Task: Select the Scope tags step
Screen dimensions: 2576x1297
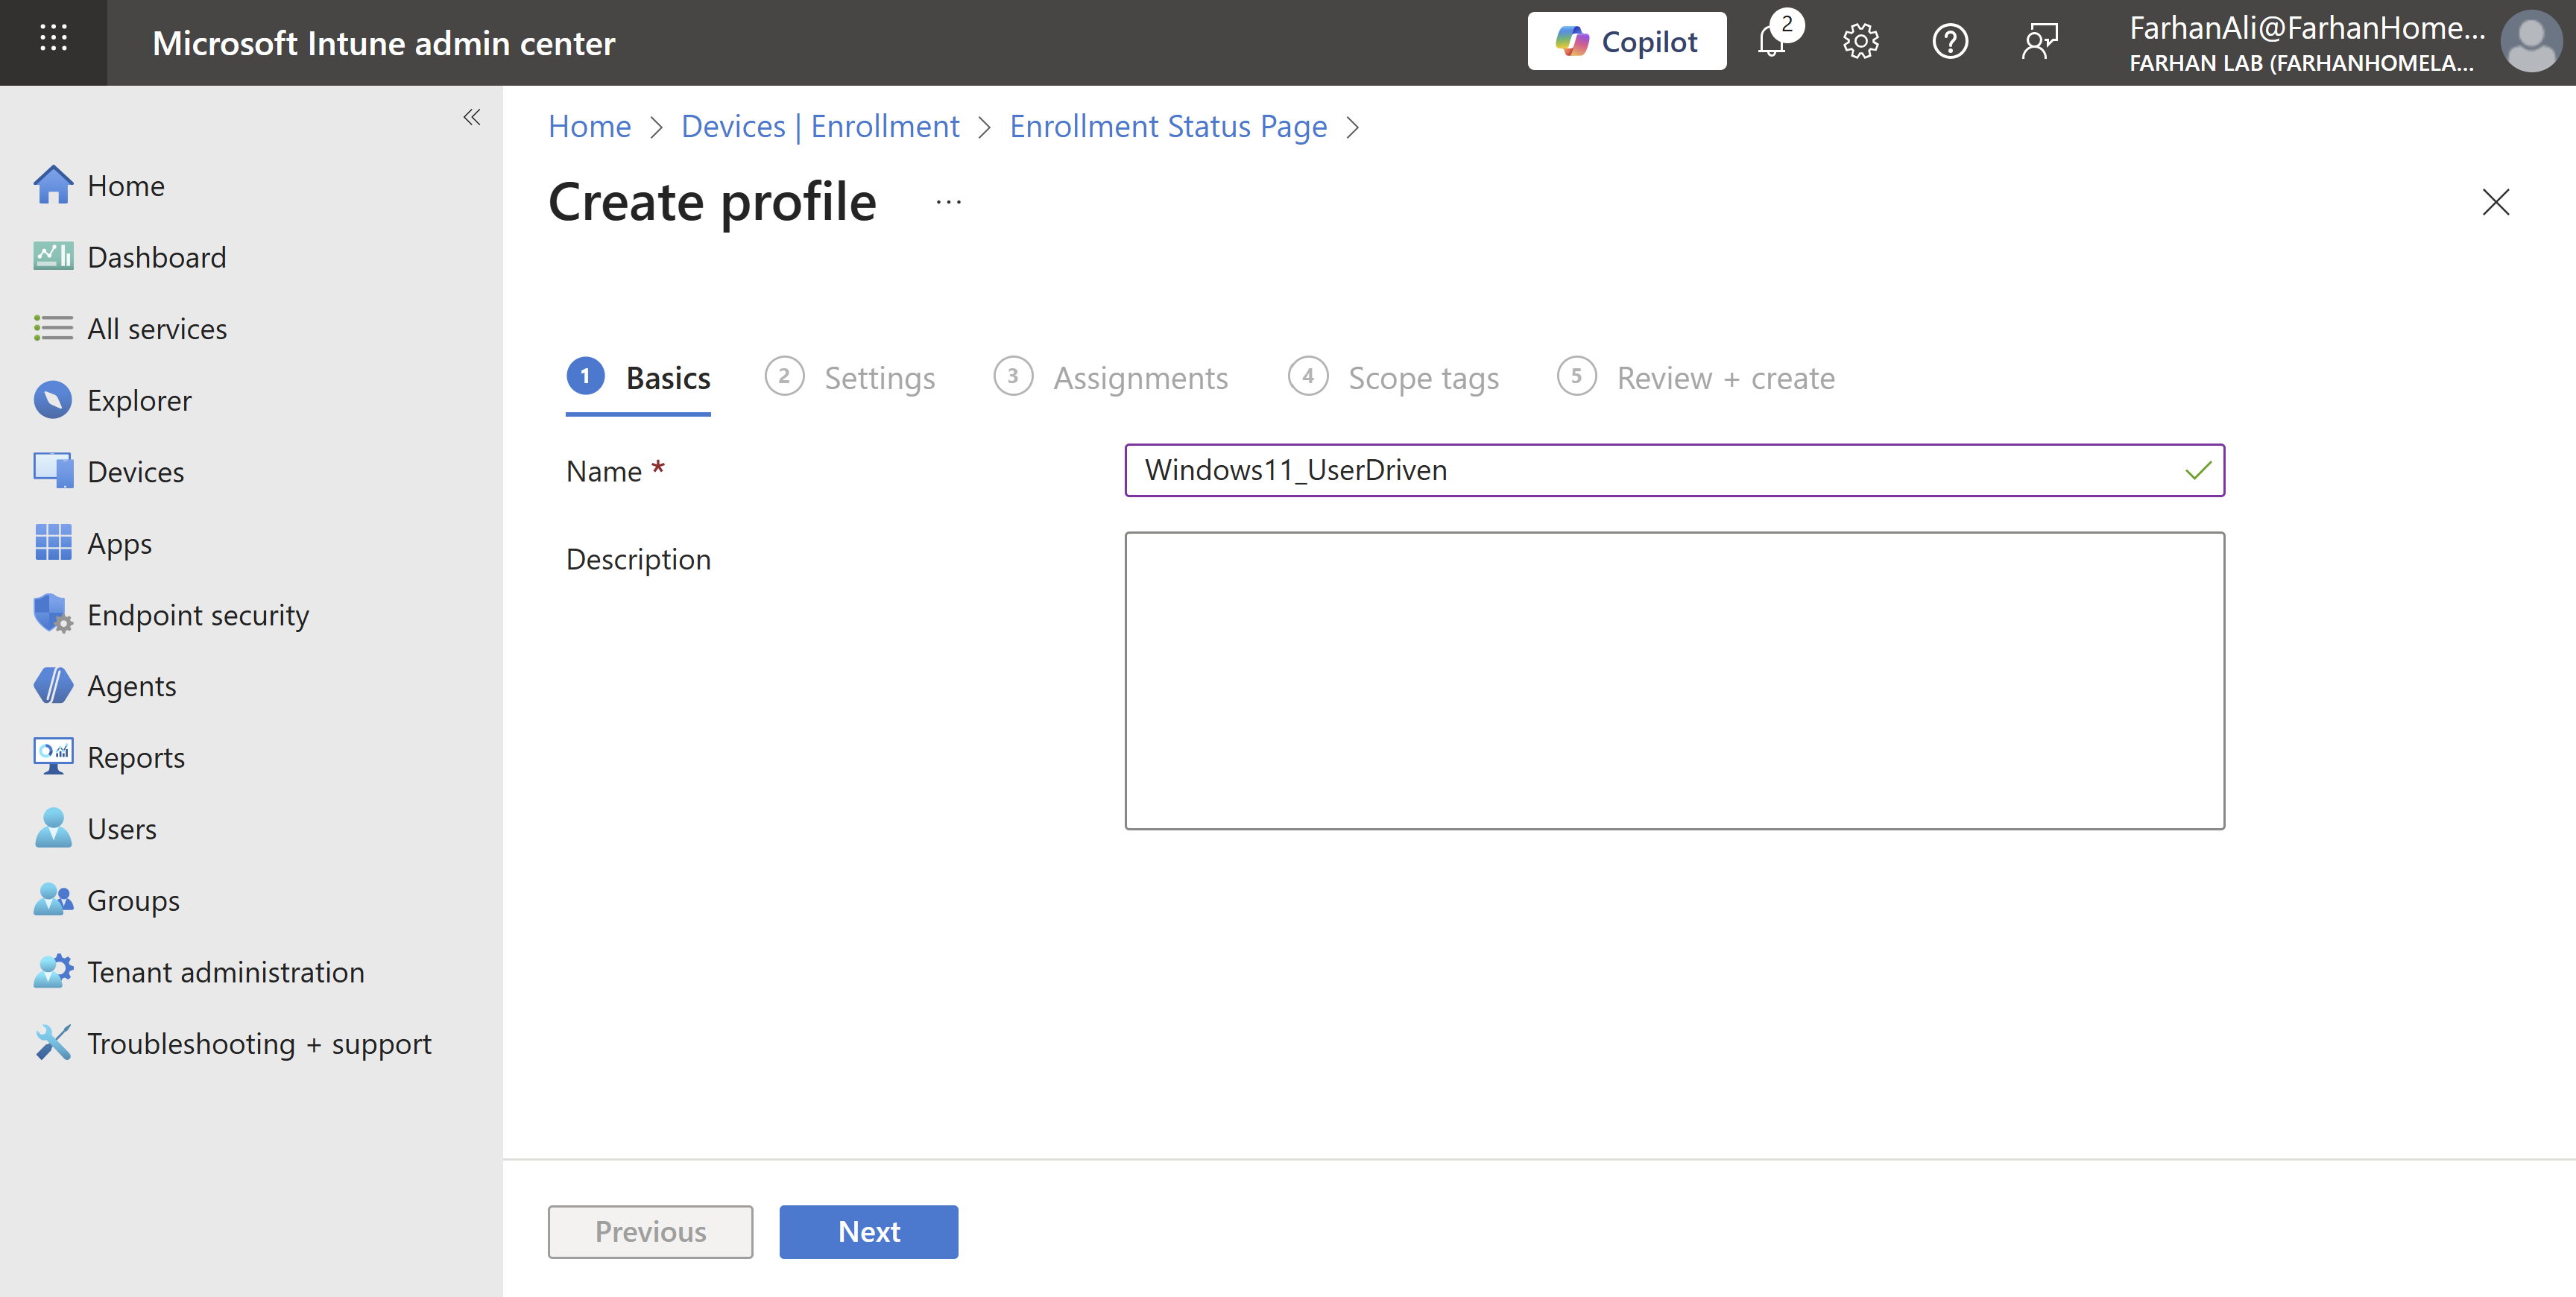Action: (x=1394, y=378)
